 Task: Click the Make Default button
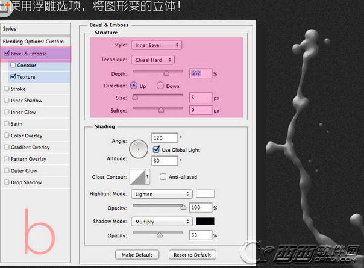tap(137, 255)
